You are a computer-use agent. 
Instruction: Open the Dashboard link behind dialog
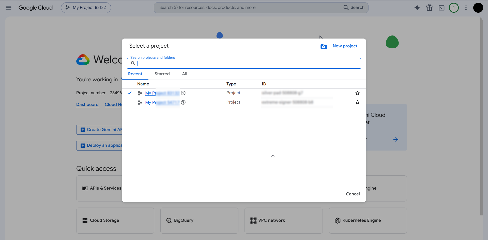tap(87, 104)
